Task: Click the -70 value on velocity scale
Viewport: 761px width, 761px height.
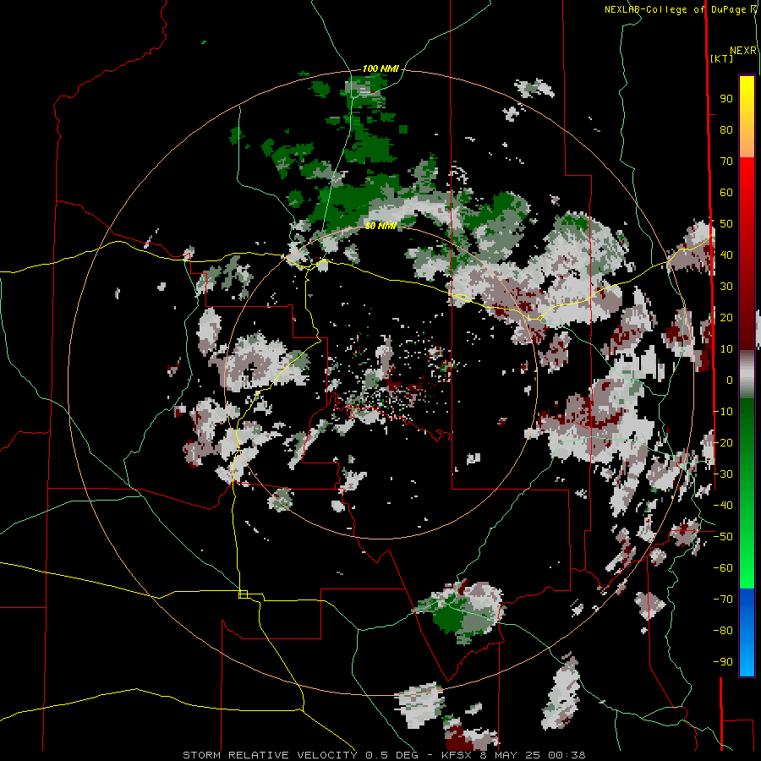Action: pos(723,599)
